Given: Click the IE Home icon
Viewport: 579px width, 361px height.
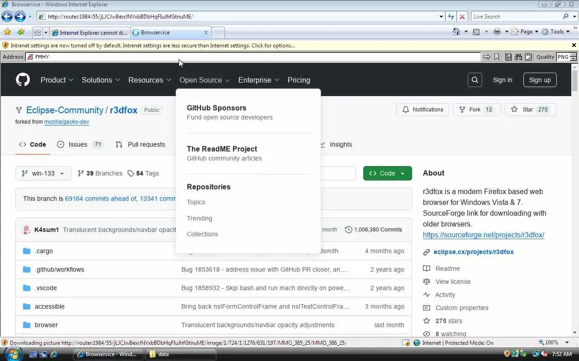Looking at the screenshot, I should tap(457, 32).
